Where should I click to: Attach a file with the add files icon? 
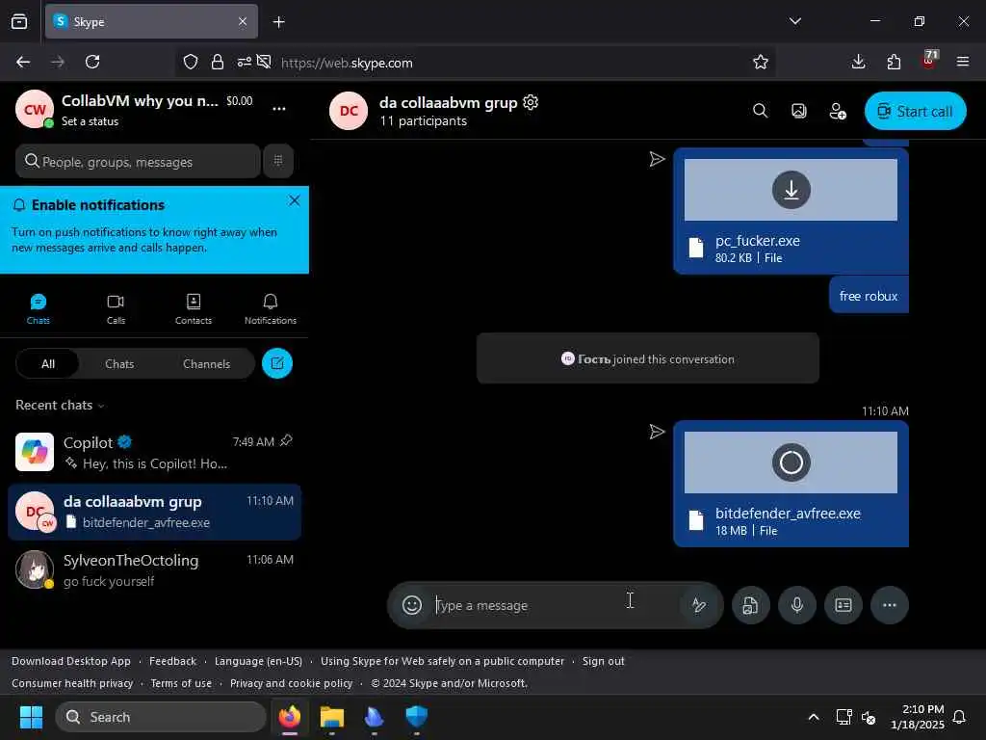pos(750,605)
